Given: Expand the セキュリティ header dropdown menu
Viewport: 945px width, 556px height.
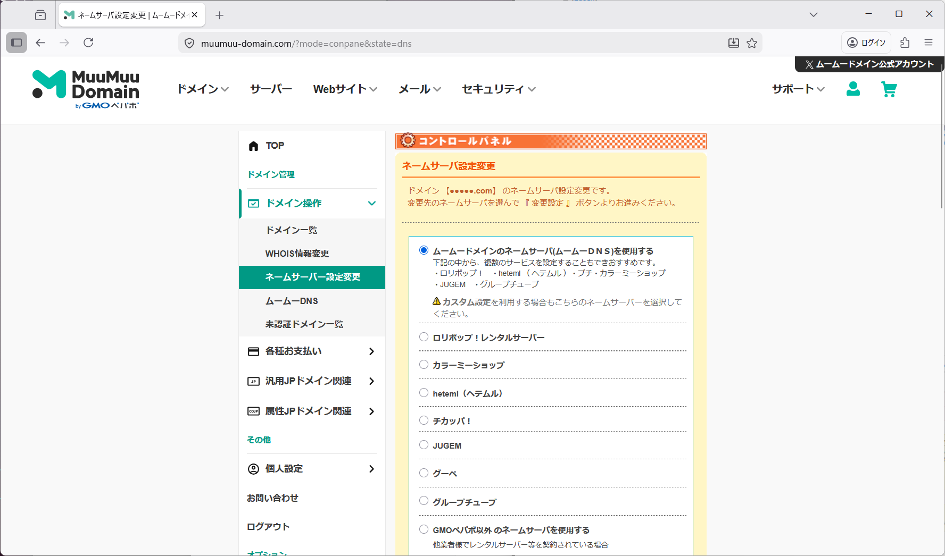Looking at the screenshot, I should pos(499,89).
